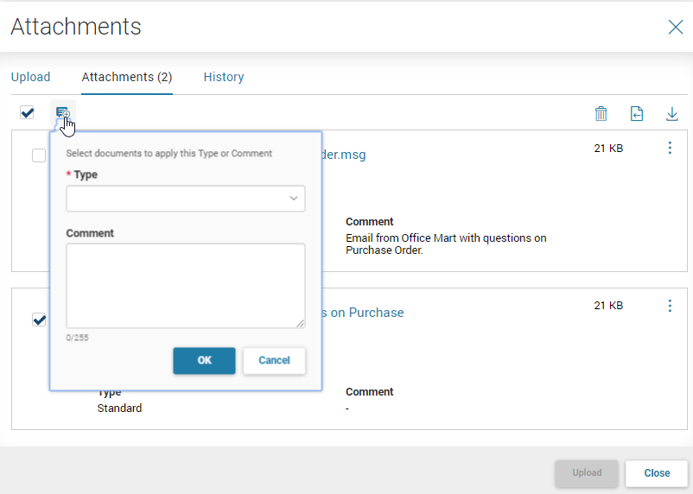This screenshot has width=693, height=494.
Task: Uncheck the second attachment's checkbox
Action: (x=39, y=320)
